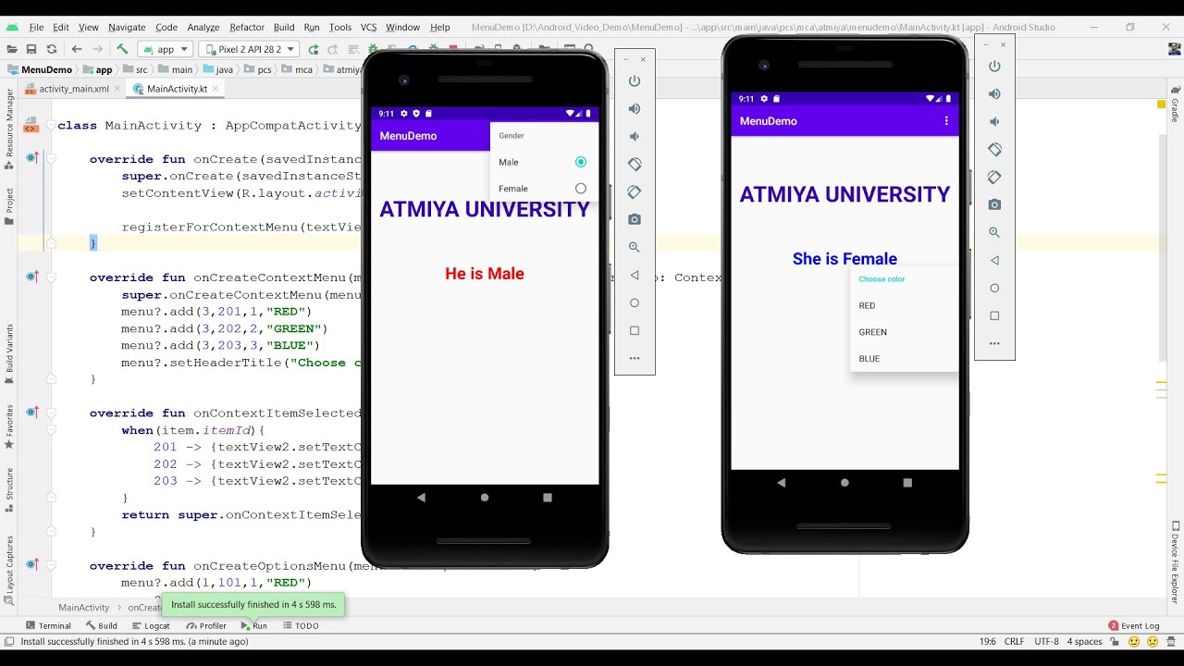Open the Refactor menu
The image size is (1184, 666).
point(246,27)
